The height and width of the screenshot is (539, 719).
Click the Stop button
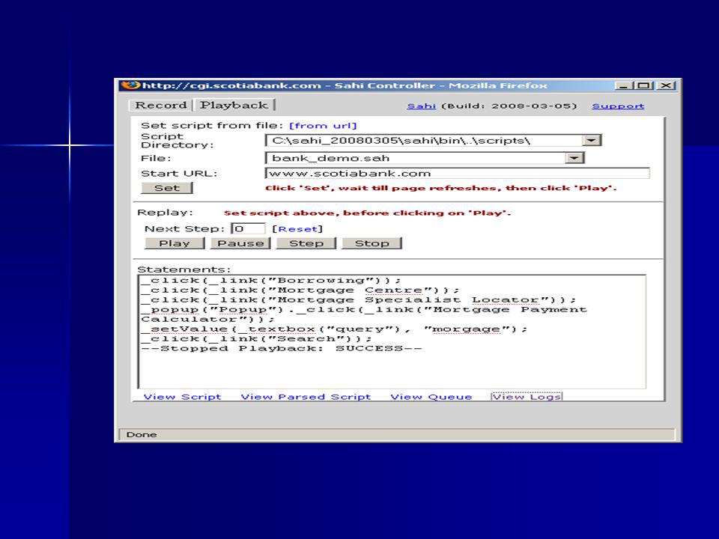click(x=372, y=243)
